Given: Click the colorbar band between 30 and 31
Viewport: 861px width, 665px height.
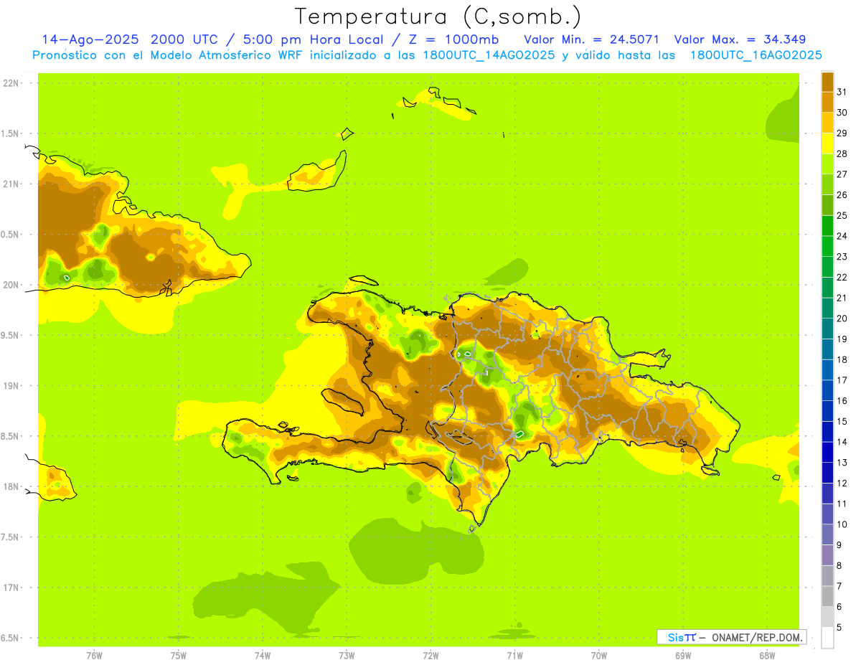Looking at the screenshot, I should [827, 102].
